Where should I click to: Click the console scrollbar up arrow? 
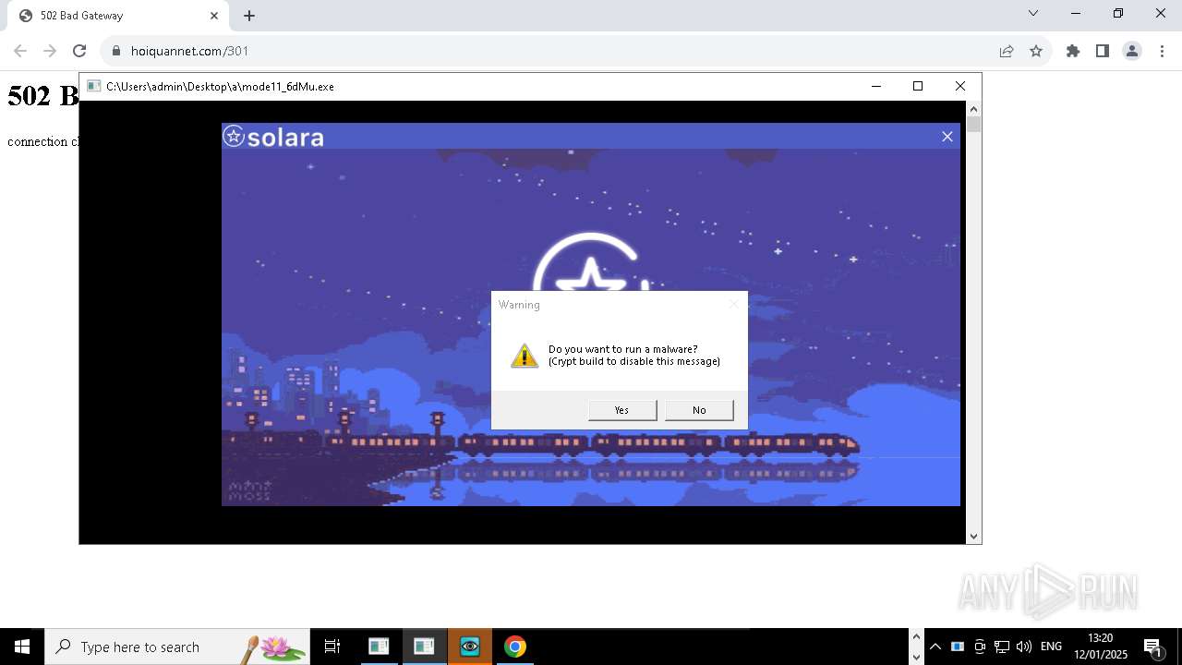[973, 109]
